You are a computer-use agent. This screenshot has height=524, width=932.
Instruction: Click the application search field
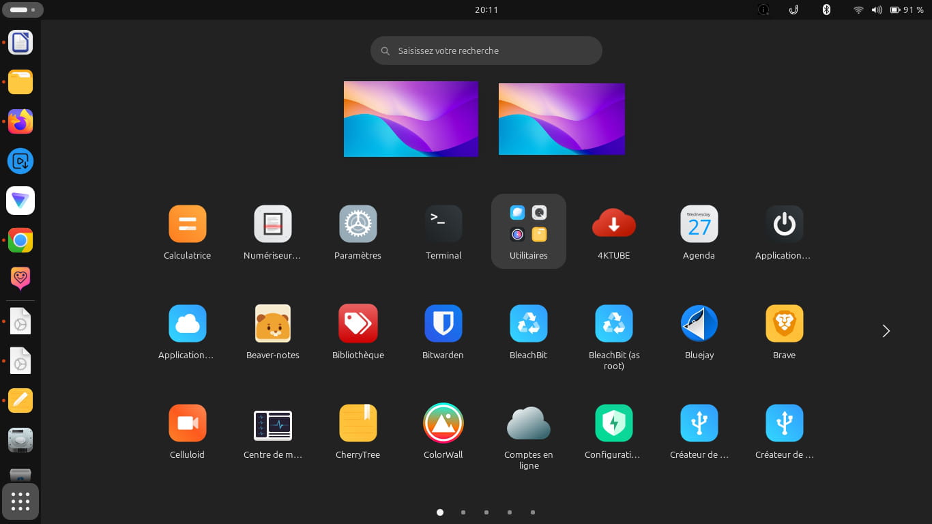coord(486,50)
